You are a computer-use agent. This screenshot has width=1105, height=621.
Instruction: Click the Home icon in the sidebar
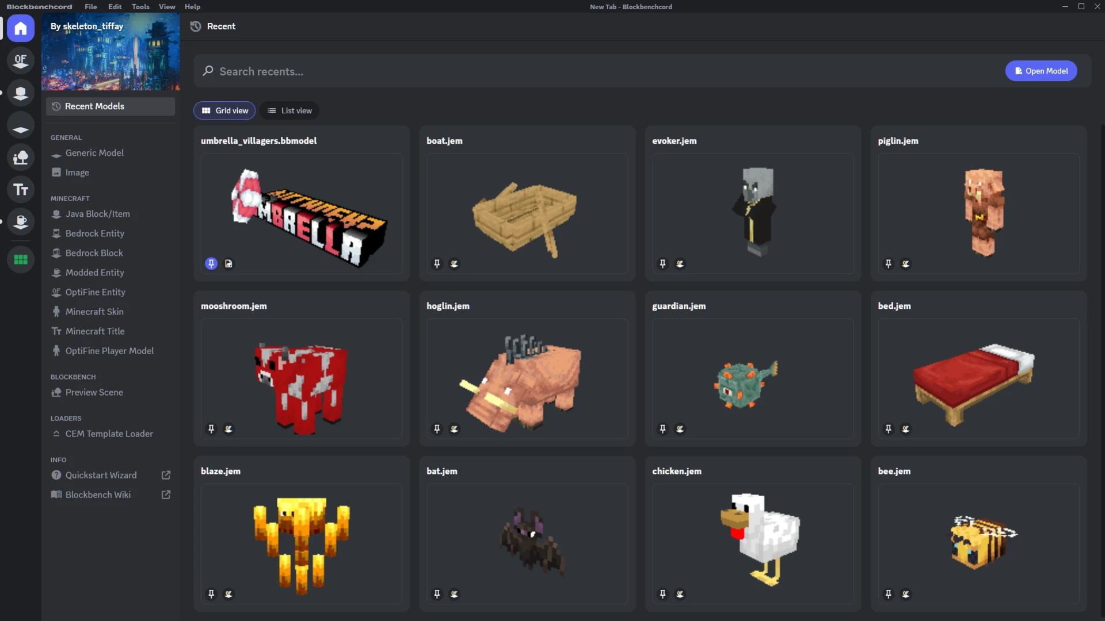[21, 28]
